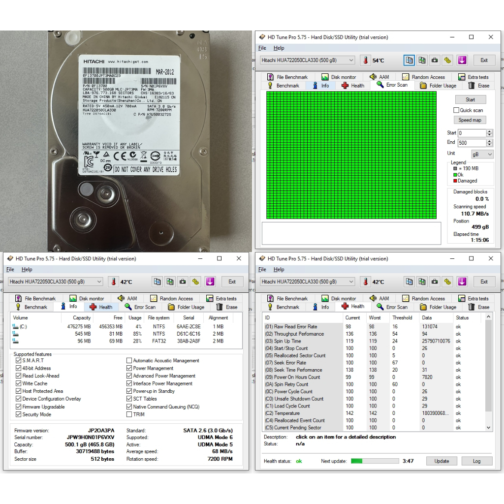Enable the Quick scan checkbox
504x504 pixels.
456,110
